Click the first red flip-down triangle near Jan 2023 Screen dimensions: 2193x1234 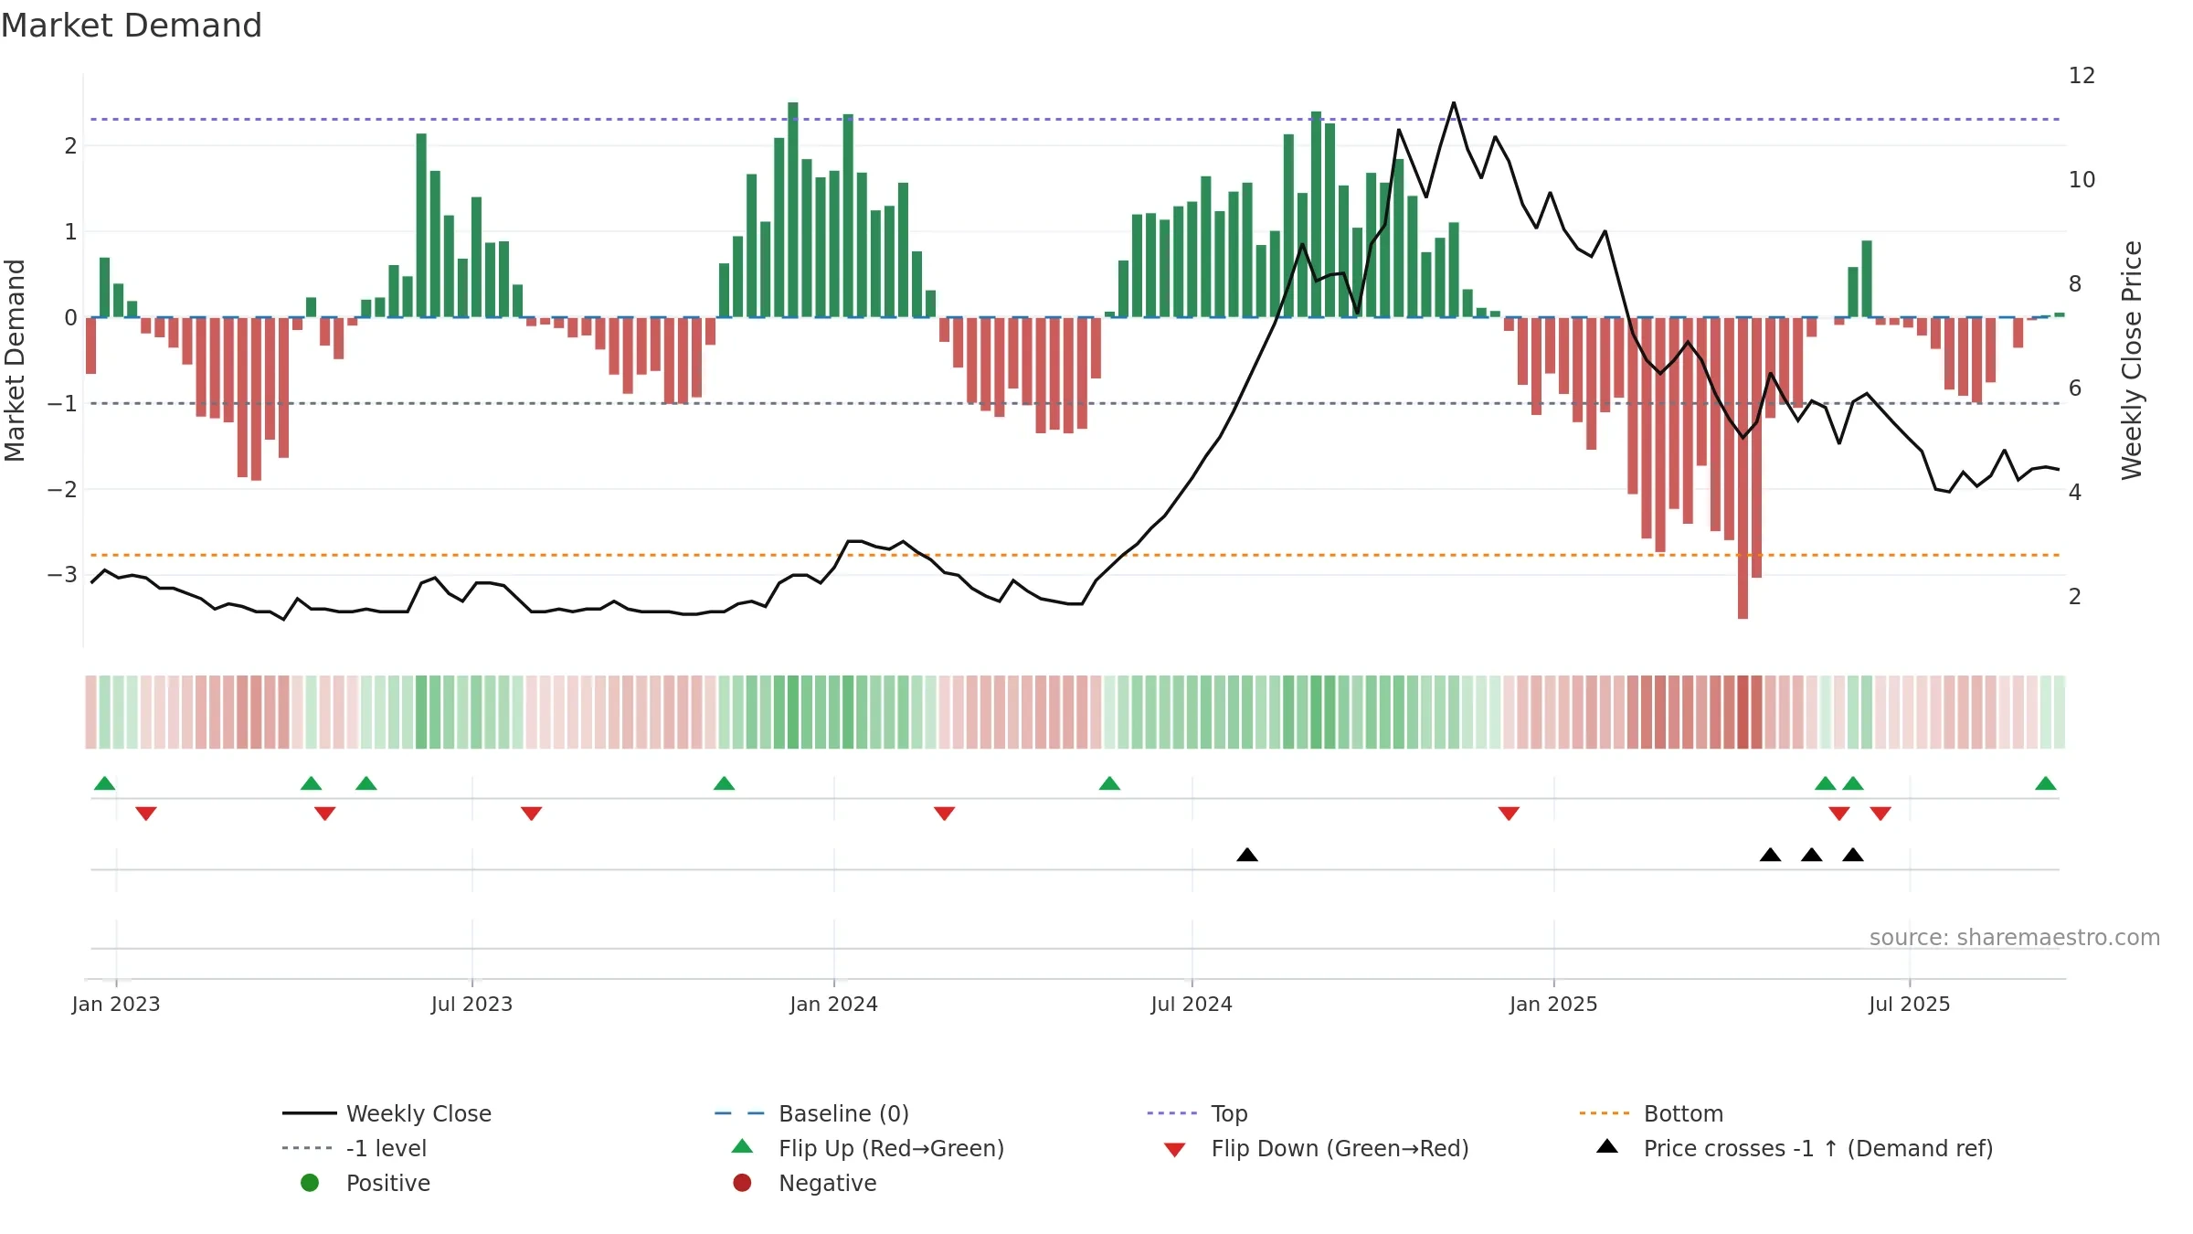[x=146, y=813]
